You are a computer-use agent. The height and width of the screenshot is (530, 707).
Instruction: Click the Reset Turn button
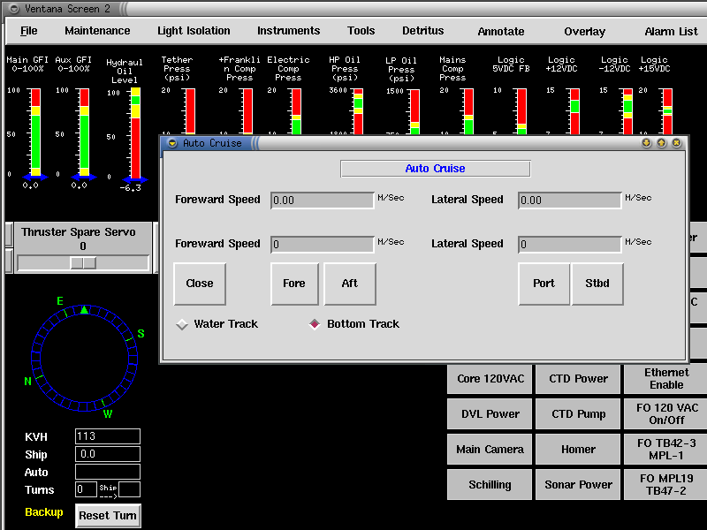point(108,516)
